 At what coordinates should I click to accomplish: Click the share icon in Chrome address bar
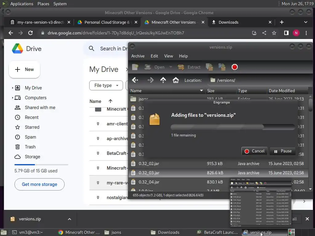[x=264, y=33]
